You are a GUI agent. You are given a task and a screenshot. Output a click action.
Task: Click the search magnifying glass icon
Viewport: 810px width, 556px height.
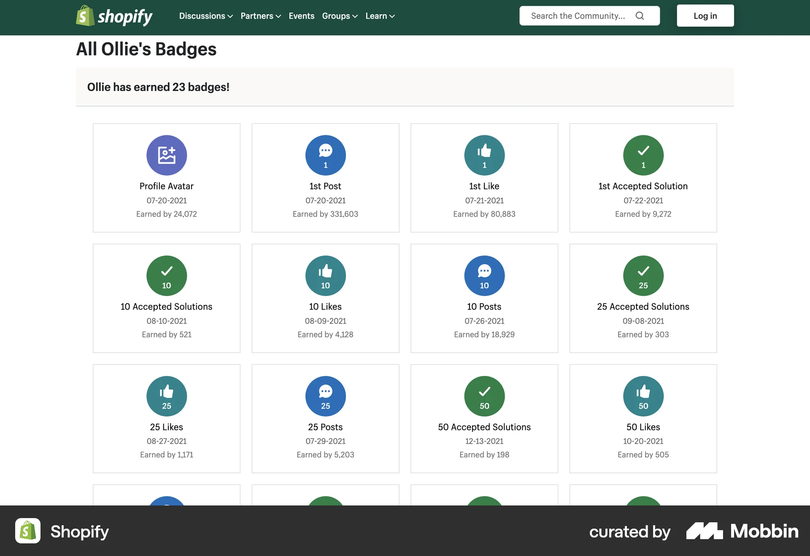tap(640, 16)
